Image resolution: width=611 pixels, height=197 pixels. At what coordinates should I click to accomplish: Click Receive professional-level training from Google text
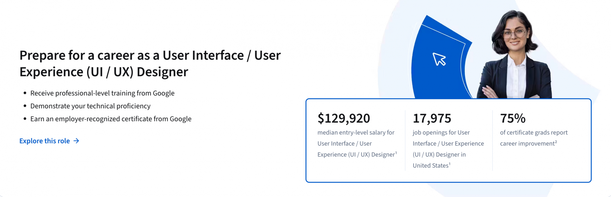pyautogui.click(x=102, y=93)
